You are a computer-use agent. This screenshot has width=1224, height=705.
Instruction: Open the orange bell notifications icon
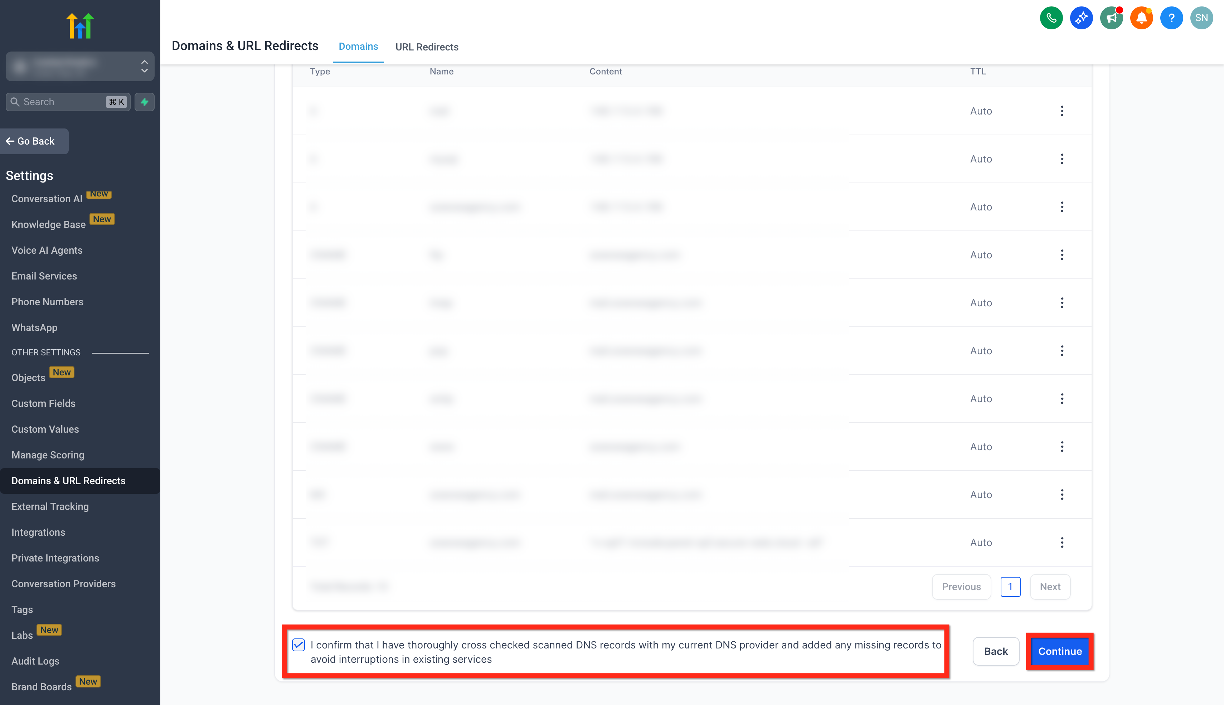pos(1141,18)
